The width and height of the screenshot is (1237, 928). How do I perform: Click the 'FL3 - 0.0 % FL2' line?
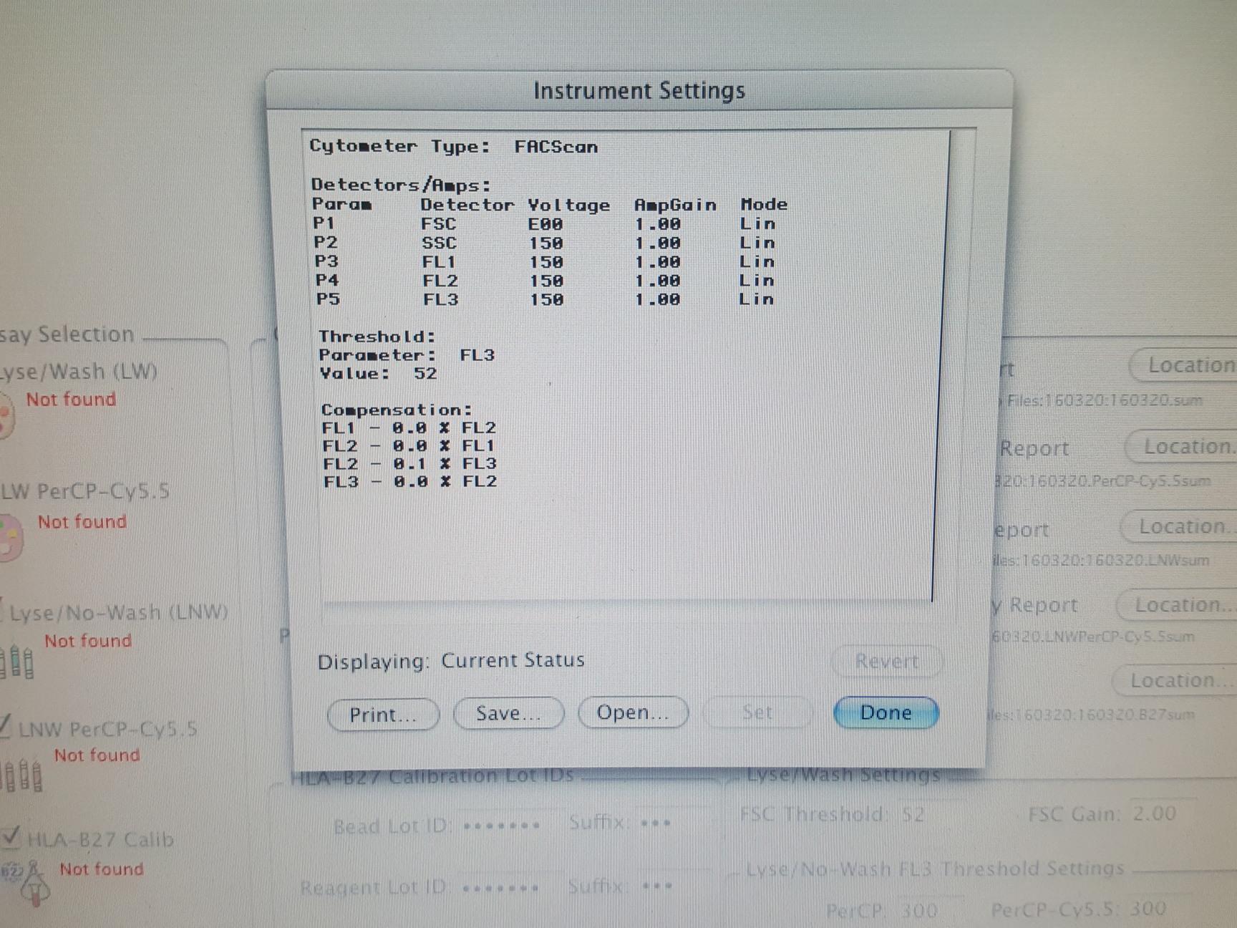410,482
